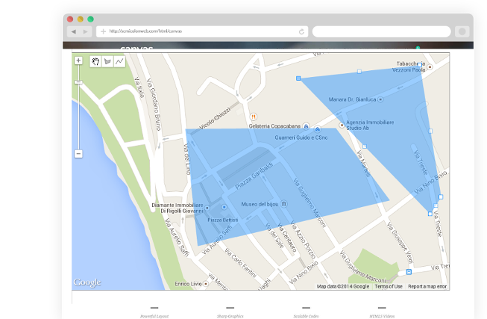
Task: Click the Manara Dr. Gianluca marker icon
Action: (380, 99)
